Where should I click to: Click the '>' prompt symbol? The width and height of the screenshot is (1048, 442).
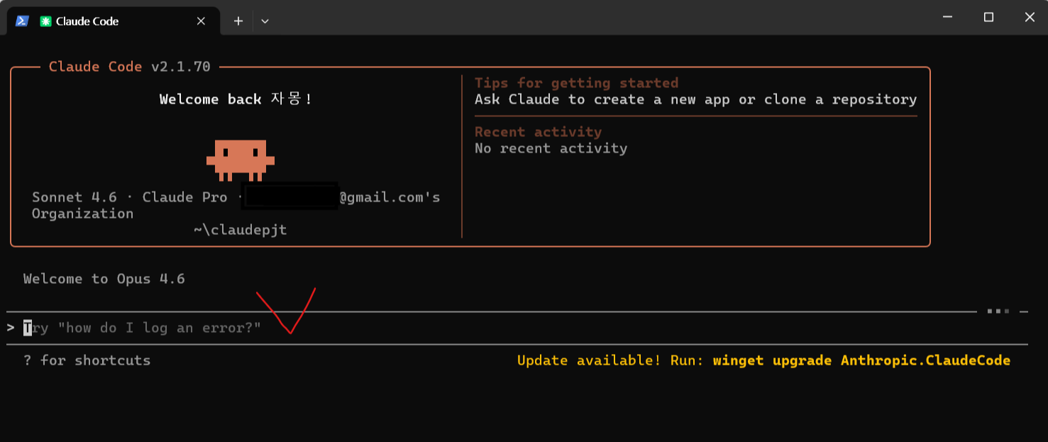pos(11,328)
